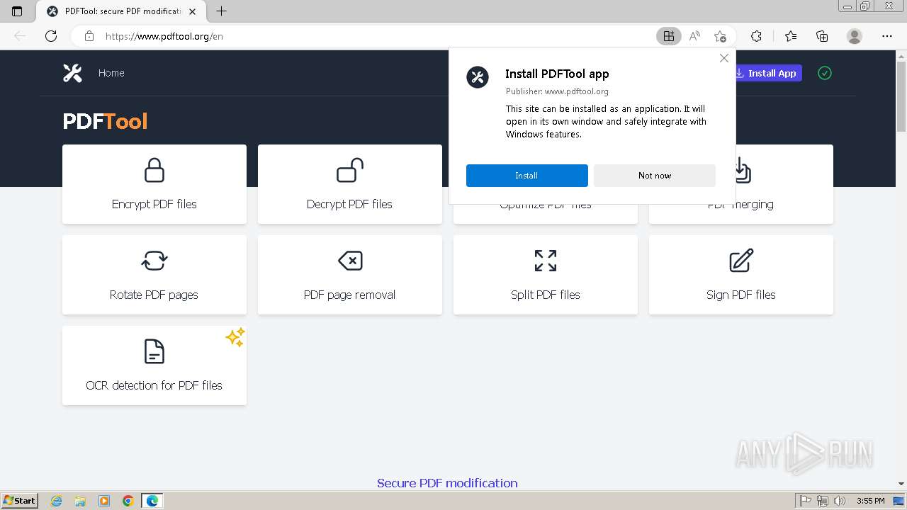Open Chrome from taskbar

coord(128,501)
